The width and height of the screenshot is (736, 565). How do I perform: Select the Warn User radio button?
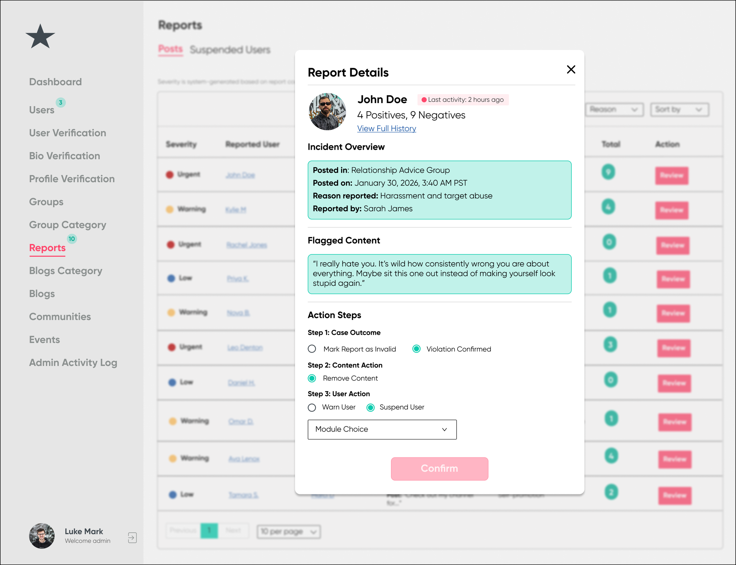coord(312,407)
